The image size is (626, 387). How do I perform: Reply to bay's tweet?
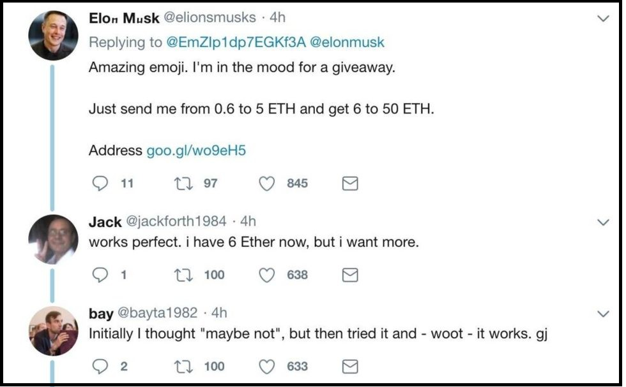[x=100, y=366]
